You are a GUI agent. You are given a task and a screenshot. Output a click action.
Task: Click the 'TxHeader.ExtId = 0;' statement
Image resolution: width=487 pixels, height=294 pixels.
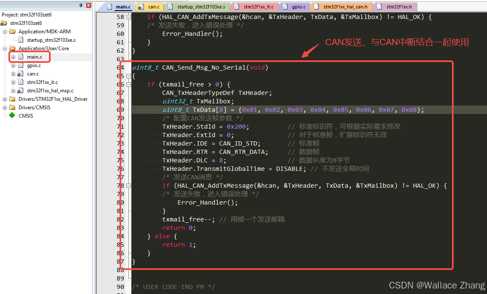pos(198,135)
